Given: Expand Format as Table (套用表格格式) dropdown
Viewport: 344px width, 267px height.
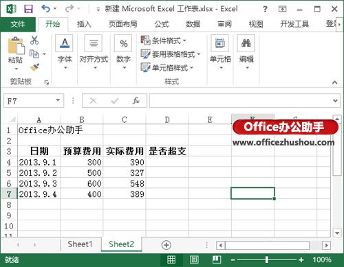Looking at the screenshot, I should point(199,54).
